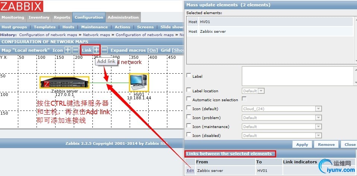
Task: Tick the checkbox beside Automatic icon selection value
Action: pos(244,99)
